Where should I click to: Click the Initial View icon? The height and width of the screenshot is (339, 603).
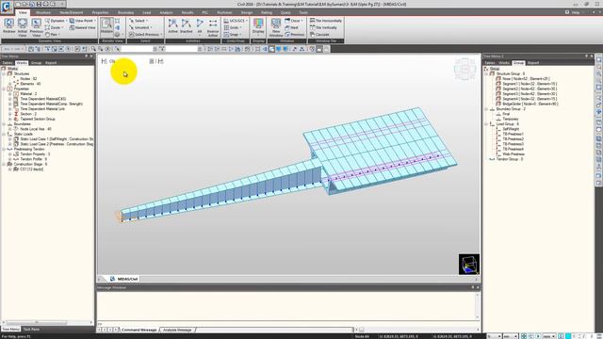23,27
